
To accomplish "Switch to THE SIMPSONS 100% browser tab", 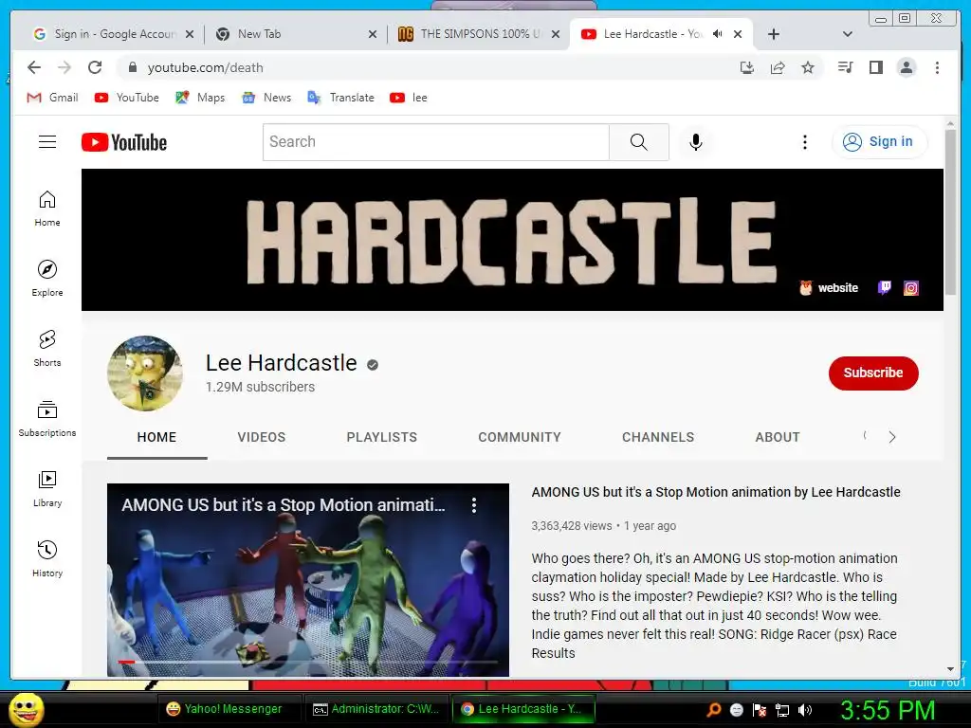I will 478,34.
